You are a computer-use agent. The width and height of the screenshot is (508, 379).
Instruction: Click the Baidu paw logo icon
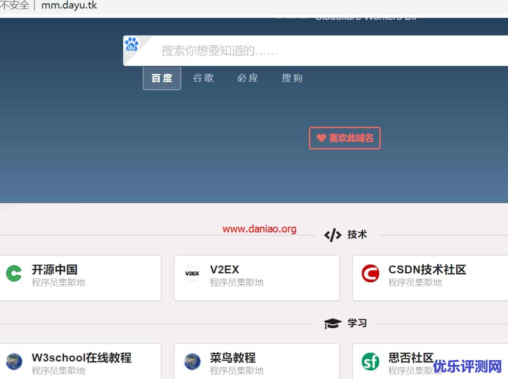click(132, 44)
